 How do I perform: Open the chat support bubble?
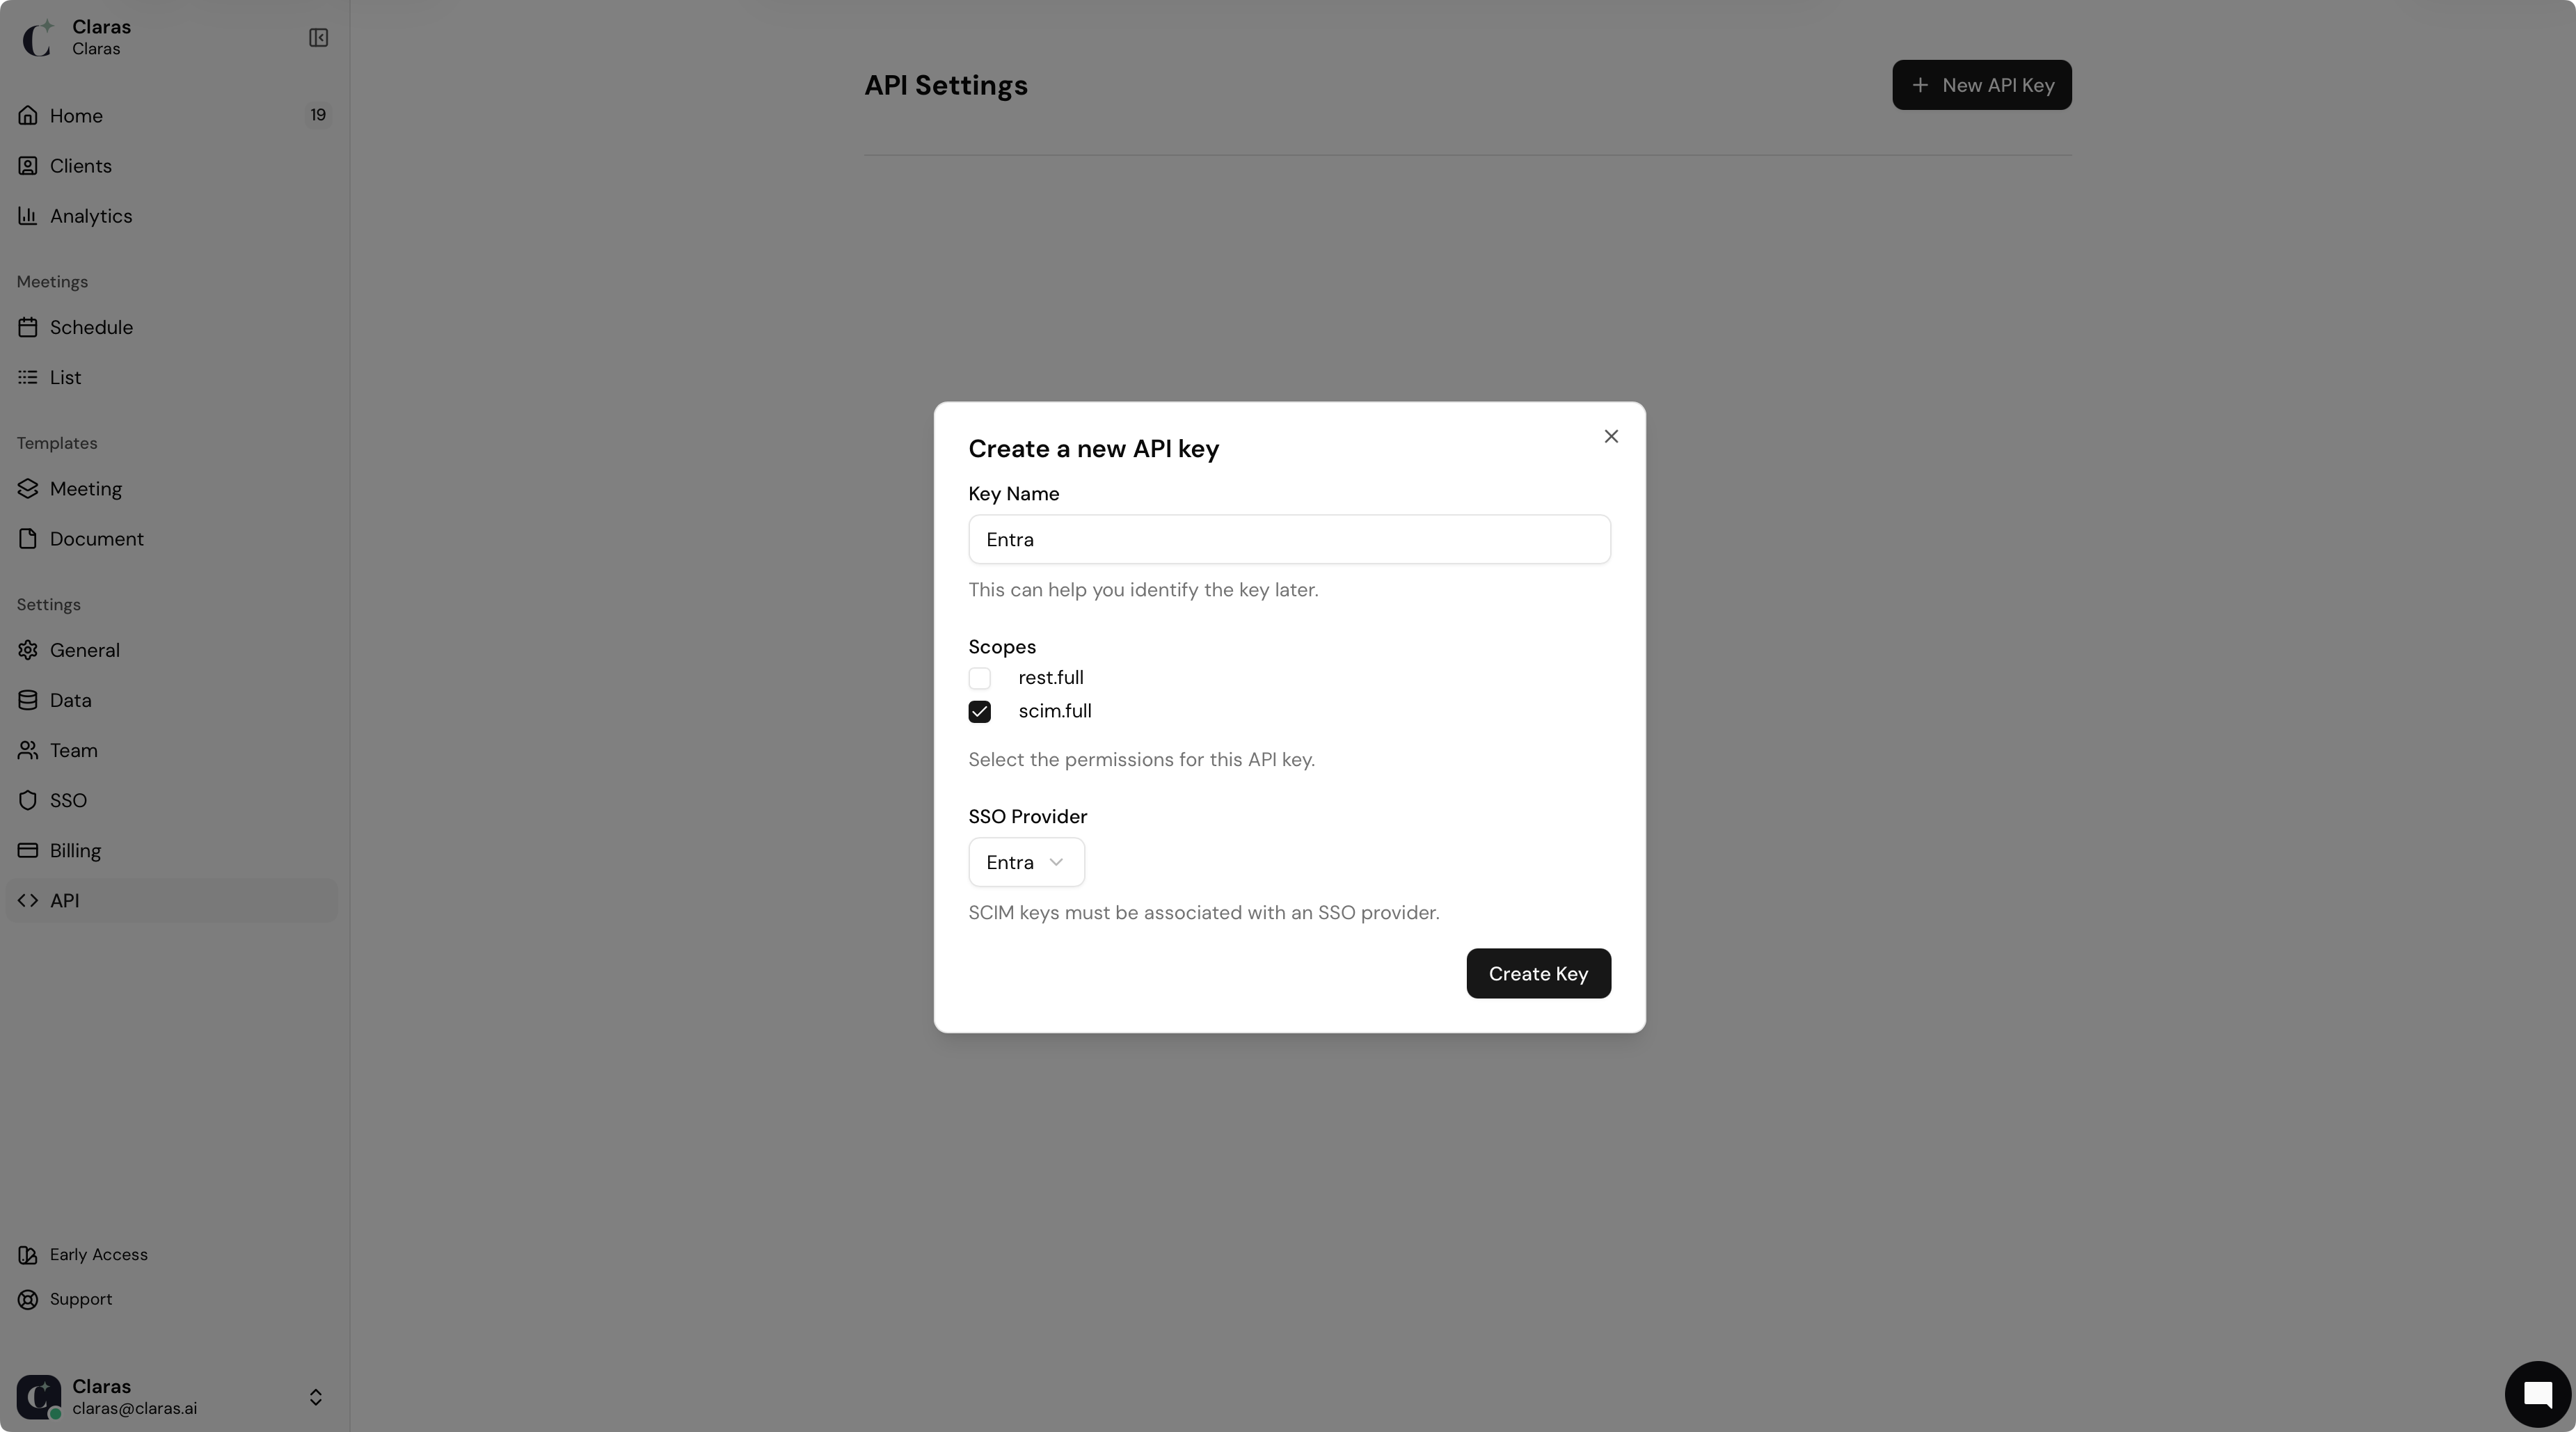(x=2537, y=1394)
